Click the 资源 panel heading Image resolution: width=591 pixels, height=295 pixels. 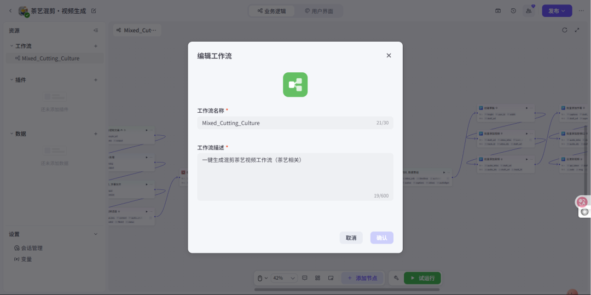(14, 31)
